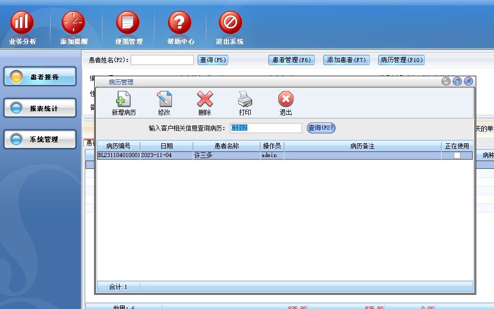Click the 打印 printer icon
The width and height of the screenshot is (494, 309).
(x=245, y=99)
